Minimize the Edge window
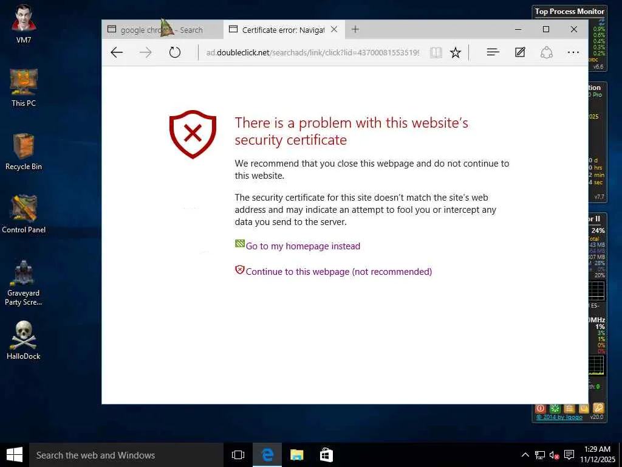This screenshot has height=467, width=622. 518,29
